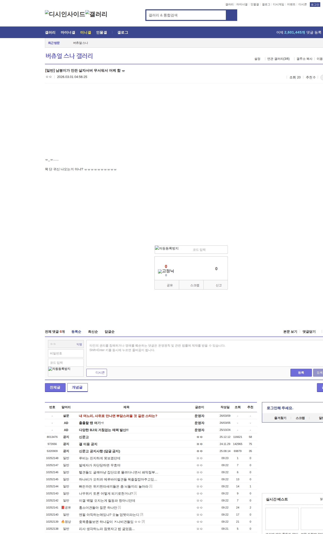
Task: Open the 갤로그 navigation item
Action: click(x=123, y=33)
